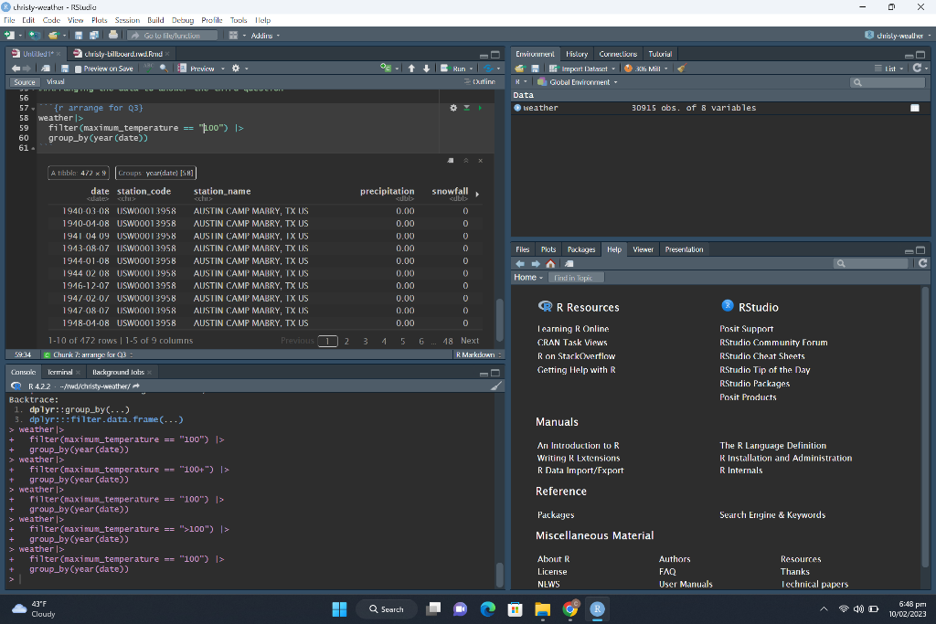Open RStudio from the Windows taskbar
Screen dimensions: 936x624
[597, 608]
